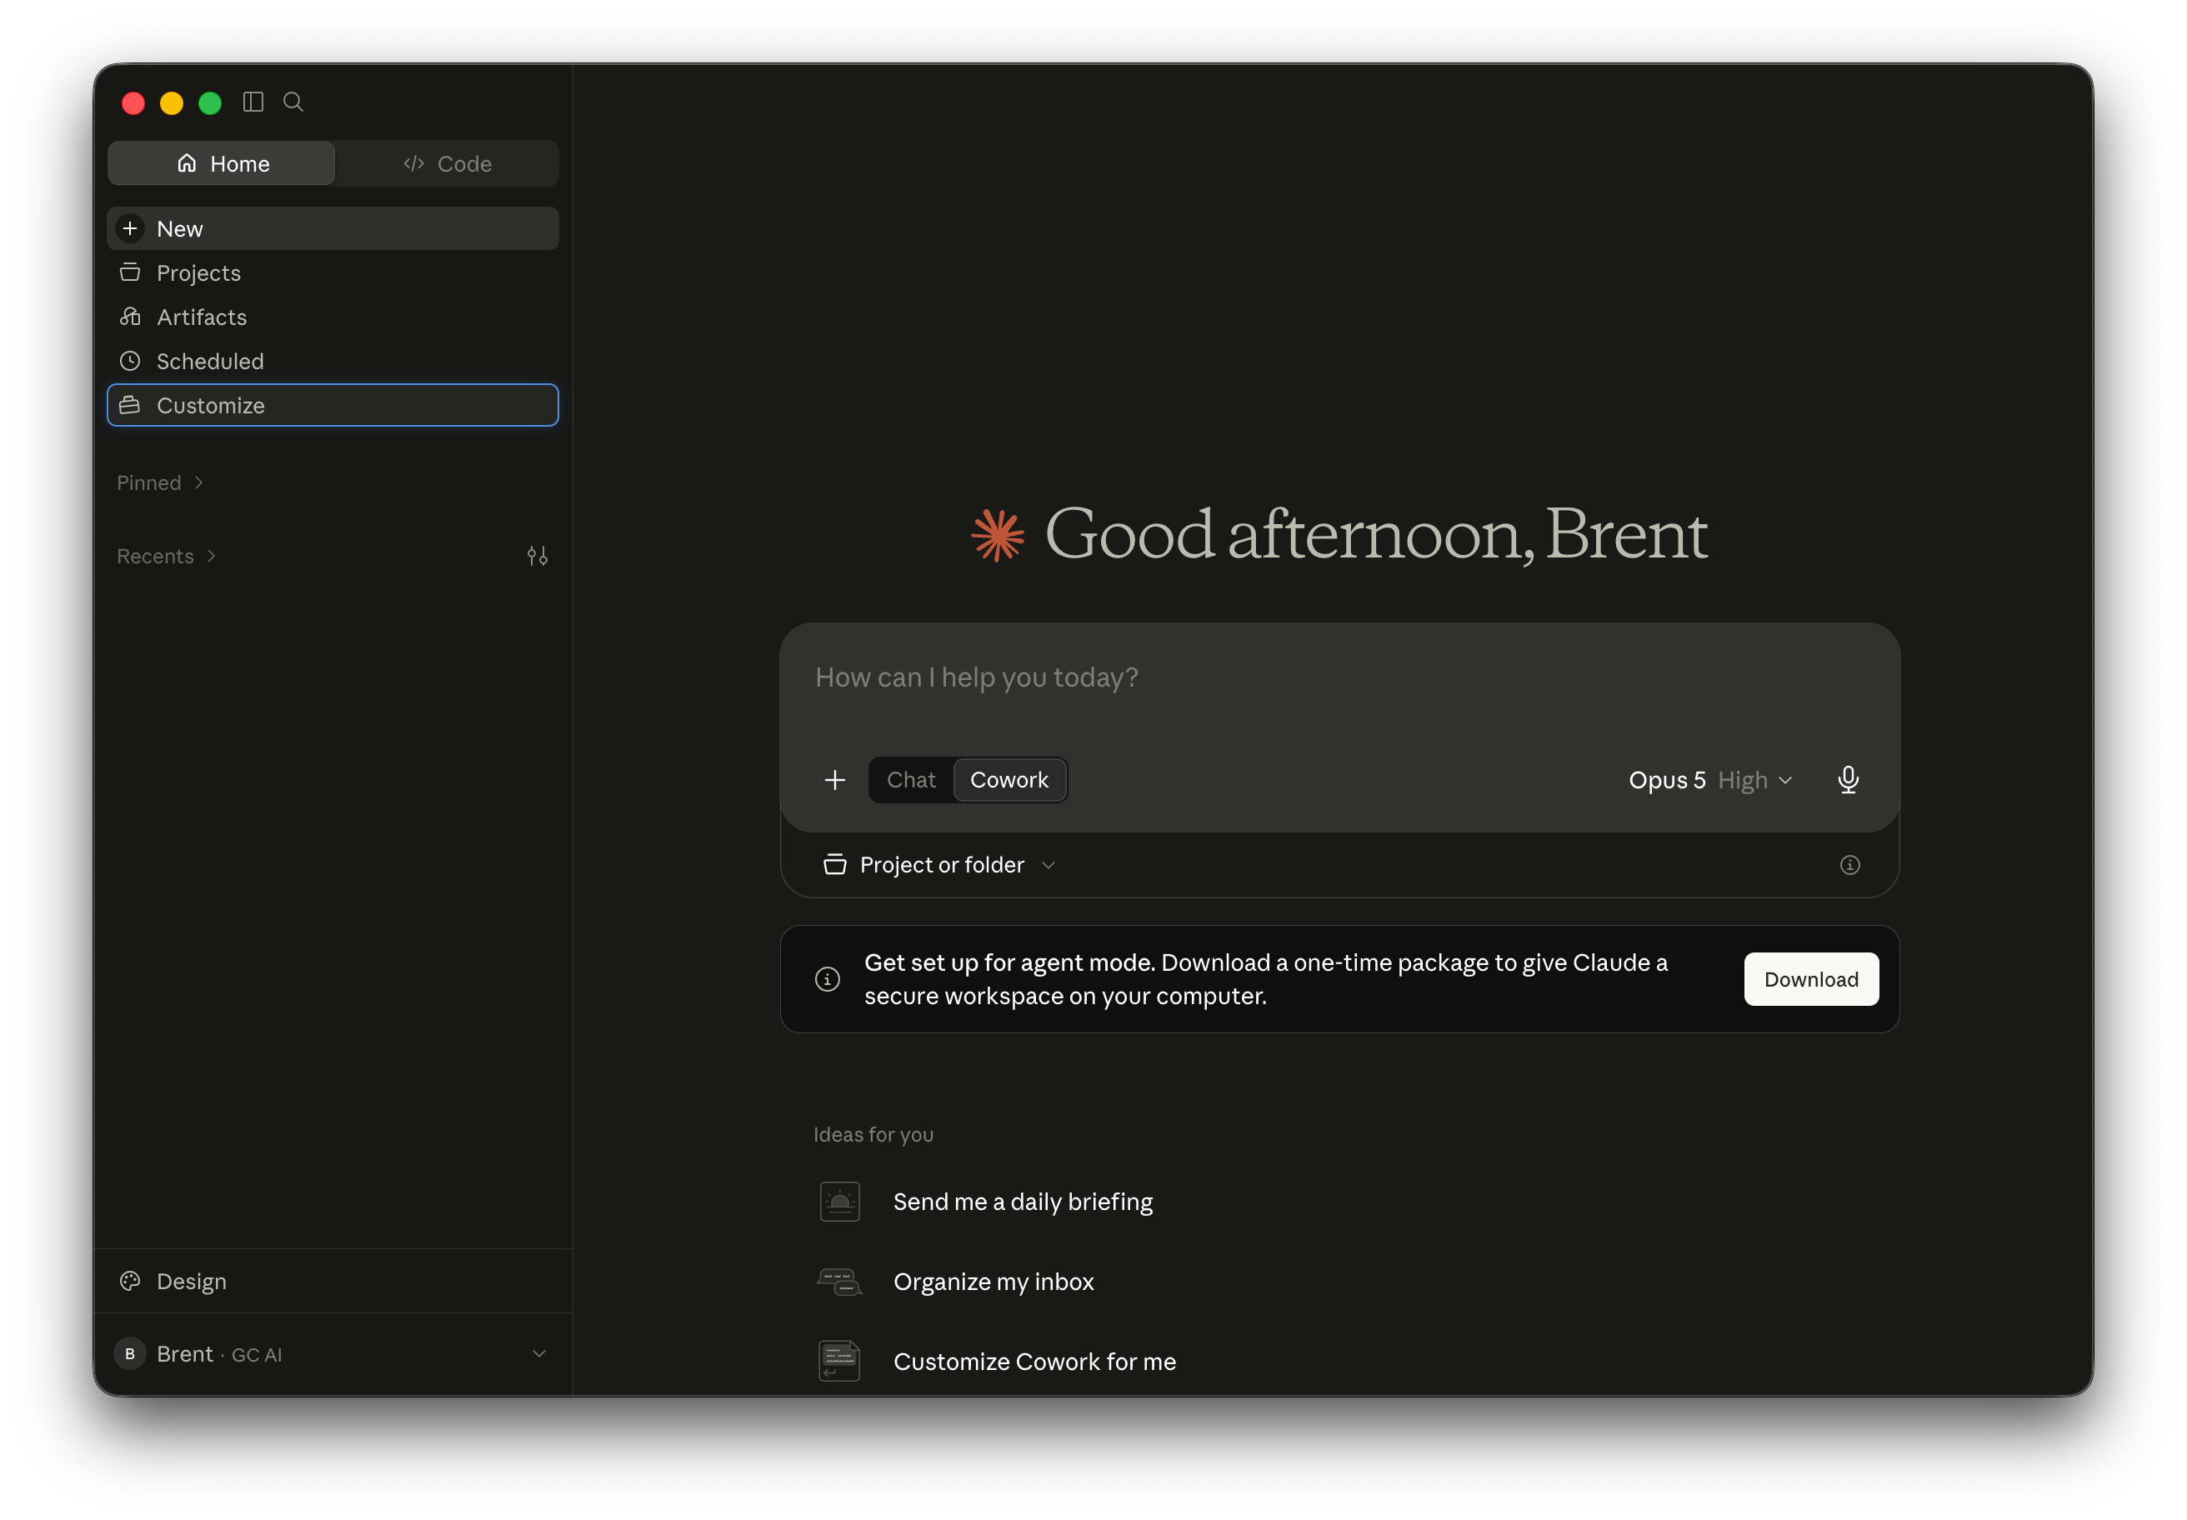
Task: Click the agent mode setup message text
Action: coord(1266,979)
